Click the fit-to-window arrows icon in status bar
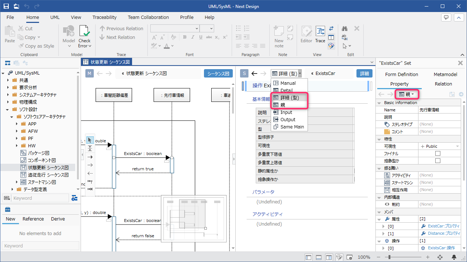Screen dimensions: 467x262 [x=440, y=257]
